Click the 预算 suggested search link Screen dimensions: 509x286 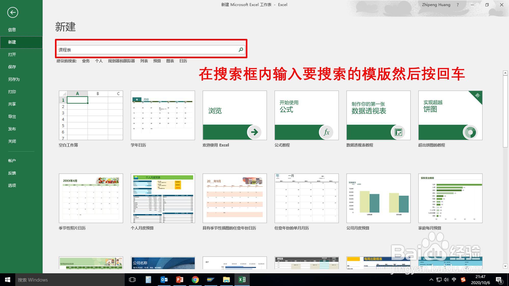[x=157, y=61]
